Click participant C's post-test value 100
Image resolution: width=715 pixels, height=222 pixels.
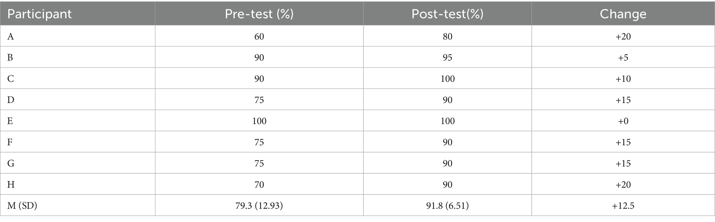point(447,79)
